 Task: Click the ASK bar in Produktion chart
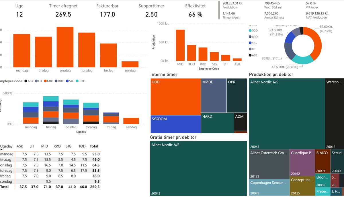click(x=237, y=59)
